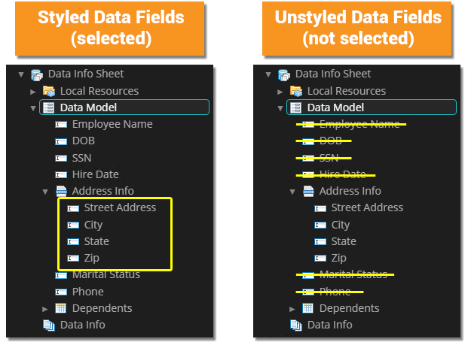Click Dependents table icon in right panel

pyautogui.click(x=307, y=308)
